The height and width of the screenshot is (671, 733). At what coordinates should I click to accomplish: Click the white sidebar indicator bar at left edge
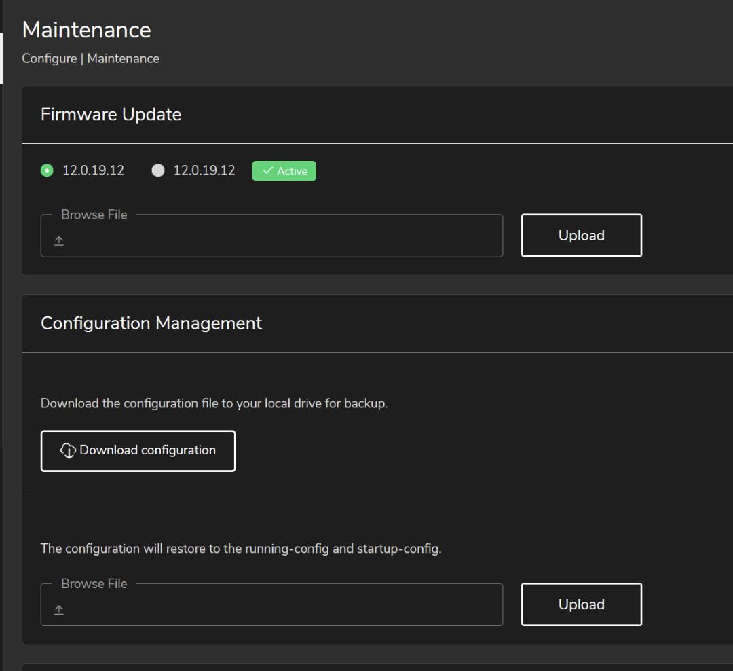click(x=1, y=58)
